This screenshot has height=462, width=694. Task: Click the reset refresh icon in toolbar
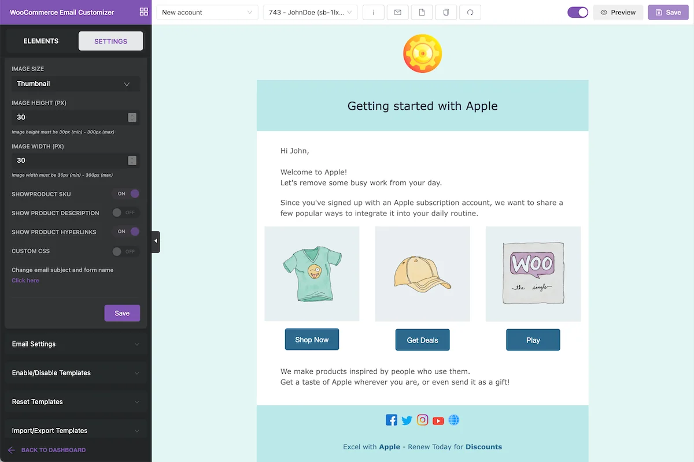tap(470, 12)
